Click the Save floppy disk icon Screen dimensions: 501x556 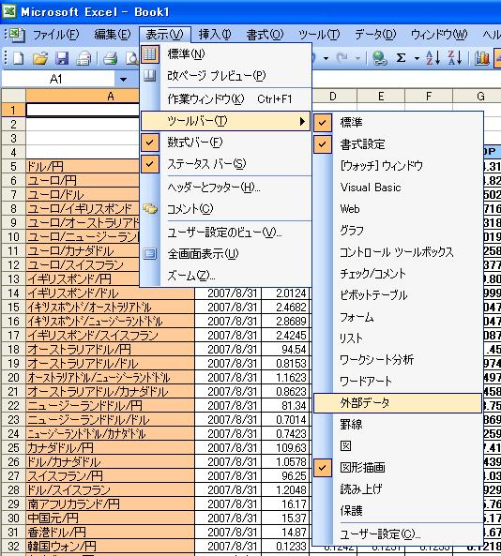[61, 58]
